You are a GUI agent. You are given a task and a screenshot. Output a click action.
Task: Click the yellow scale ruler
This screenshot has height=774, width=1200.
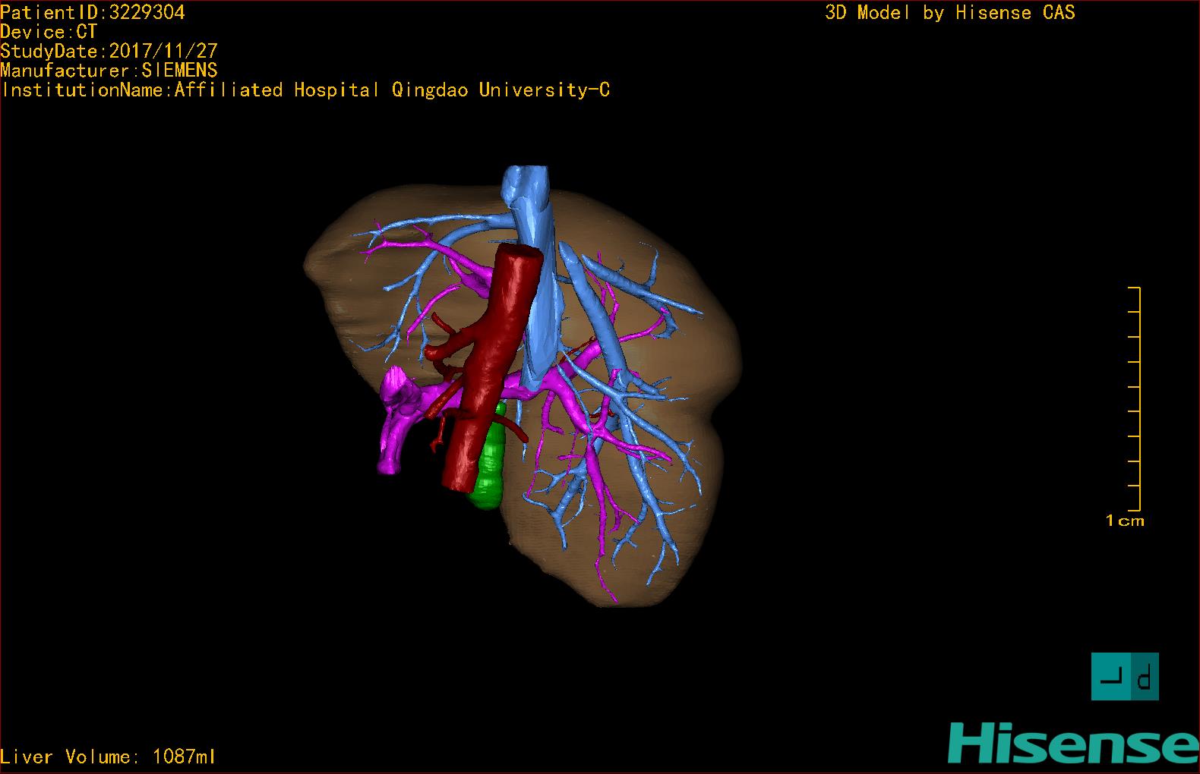[1135, 399]
